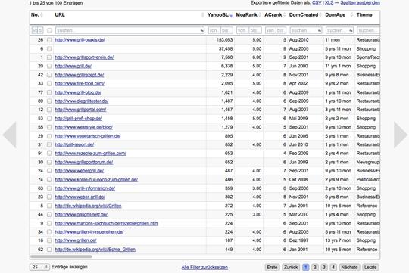Sort by DomAge column sort icon
The width and height of the screenshot is (409, 273).
(351, 15)
